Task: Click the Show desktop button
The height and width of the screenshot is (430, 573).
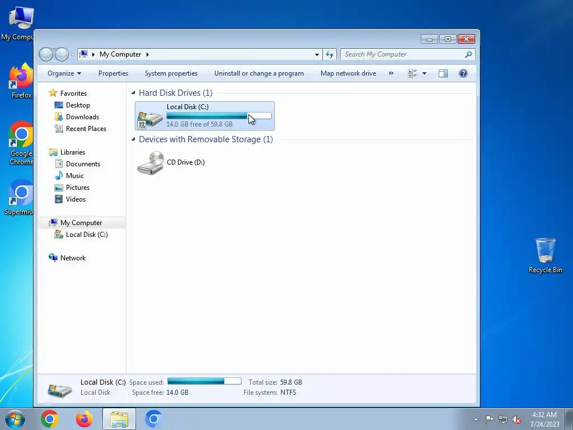Action: pyautogui.click(x=569, y=419)
